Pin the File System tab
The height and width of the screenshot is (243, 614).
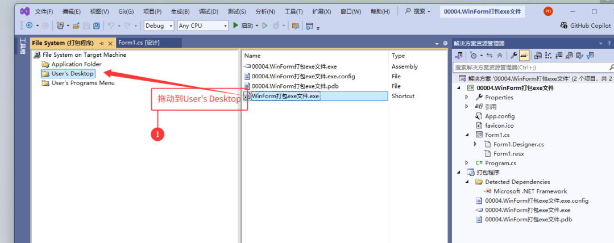tap(102, 43)
